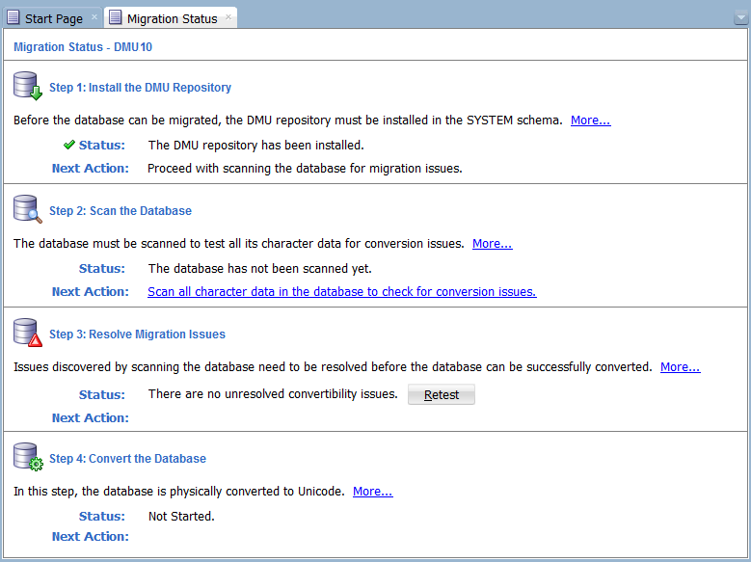Open the More link for DMU repository step
The width and height of the screenshot is (751, 562).
(x=590, y=120)
